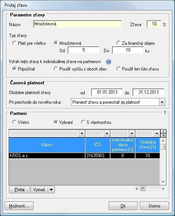The image size is (175, 216).
Task: Click the Individuálna zľava cell showing 0
Action: point(123,156)
